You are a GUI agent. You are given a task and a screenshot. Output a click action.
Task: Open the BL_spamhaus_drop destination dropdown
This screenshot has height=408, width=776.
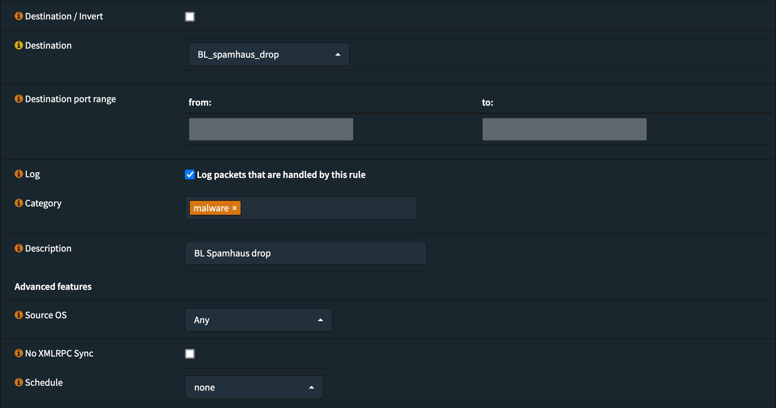click(x=269, y=54)
